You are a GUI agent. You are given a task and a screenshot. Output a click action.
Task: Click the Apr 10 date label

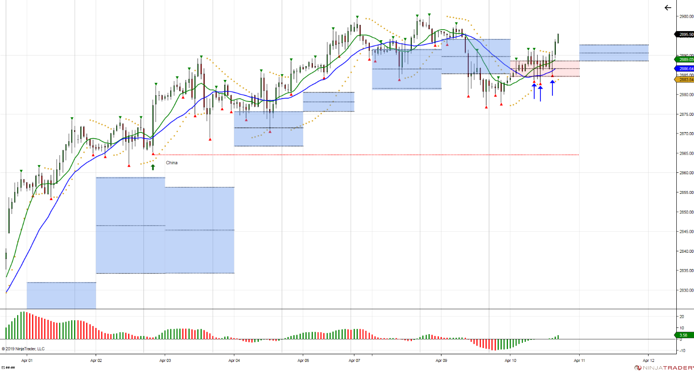510,360
